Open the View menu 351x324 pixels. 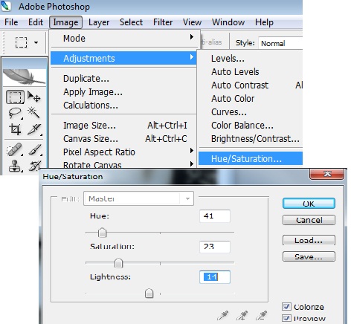click(192, 22)
